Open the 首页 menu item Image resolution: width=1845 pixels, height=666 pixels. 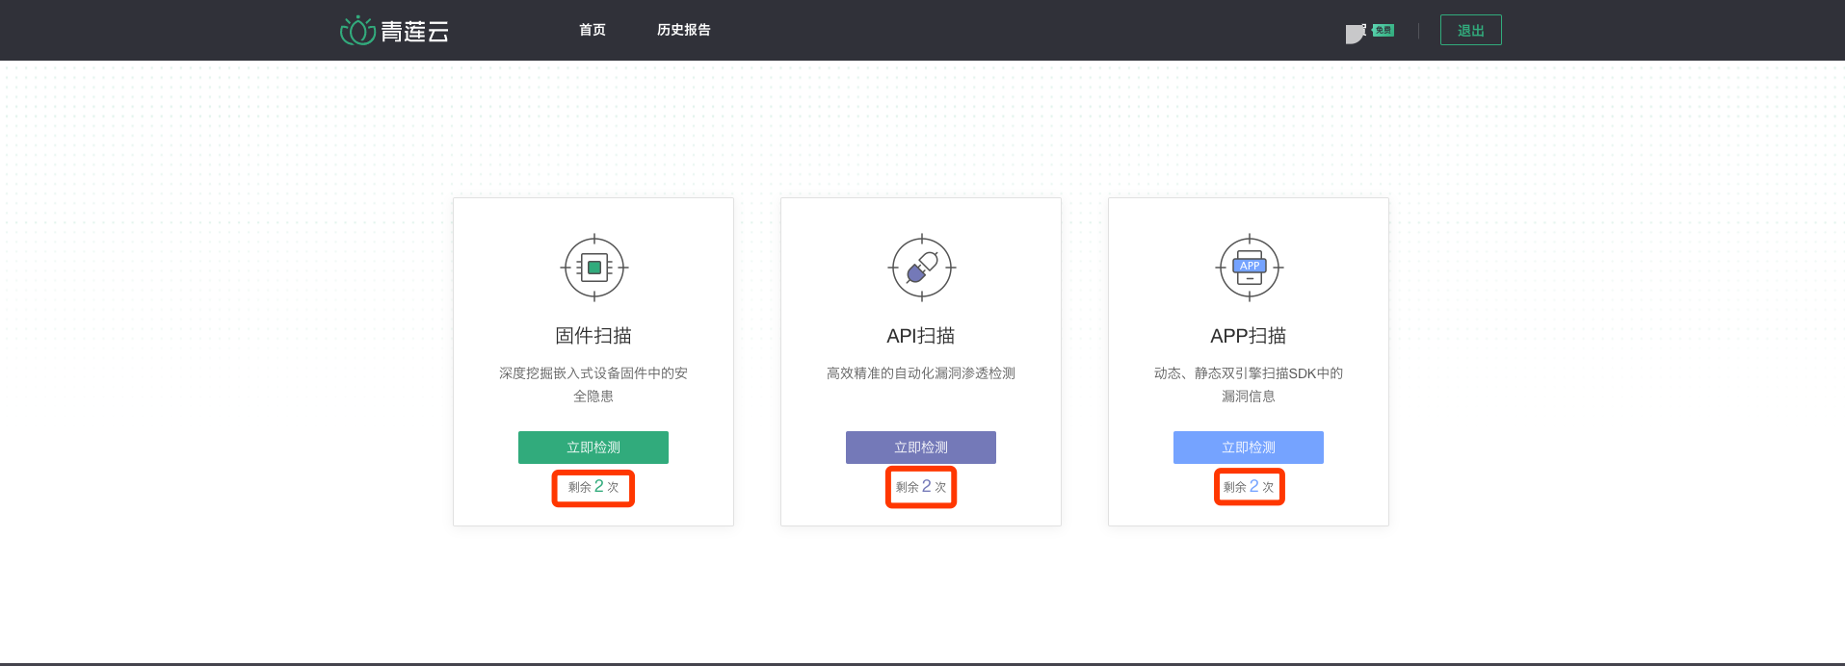point(593,30)
